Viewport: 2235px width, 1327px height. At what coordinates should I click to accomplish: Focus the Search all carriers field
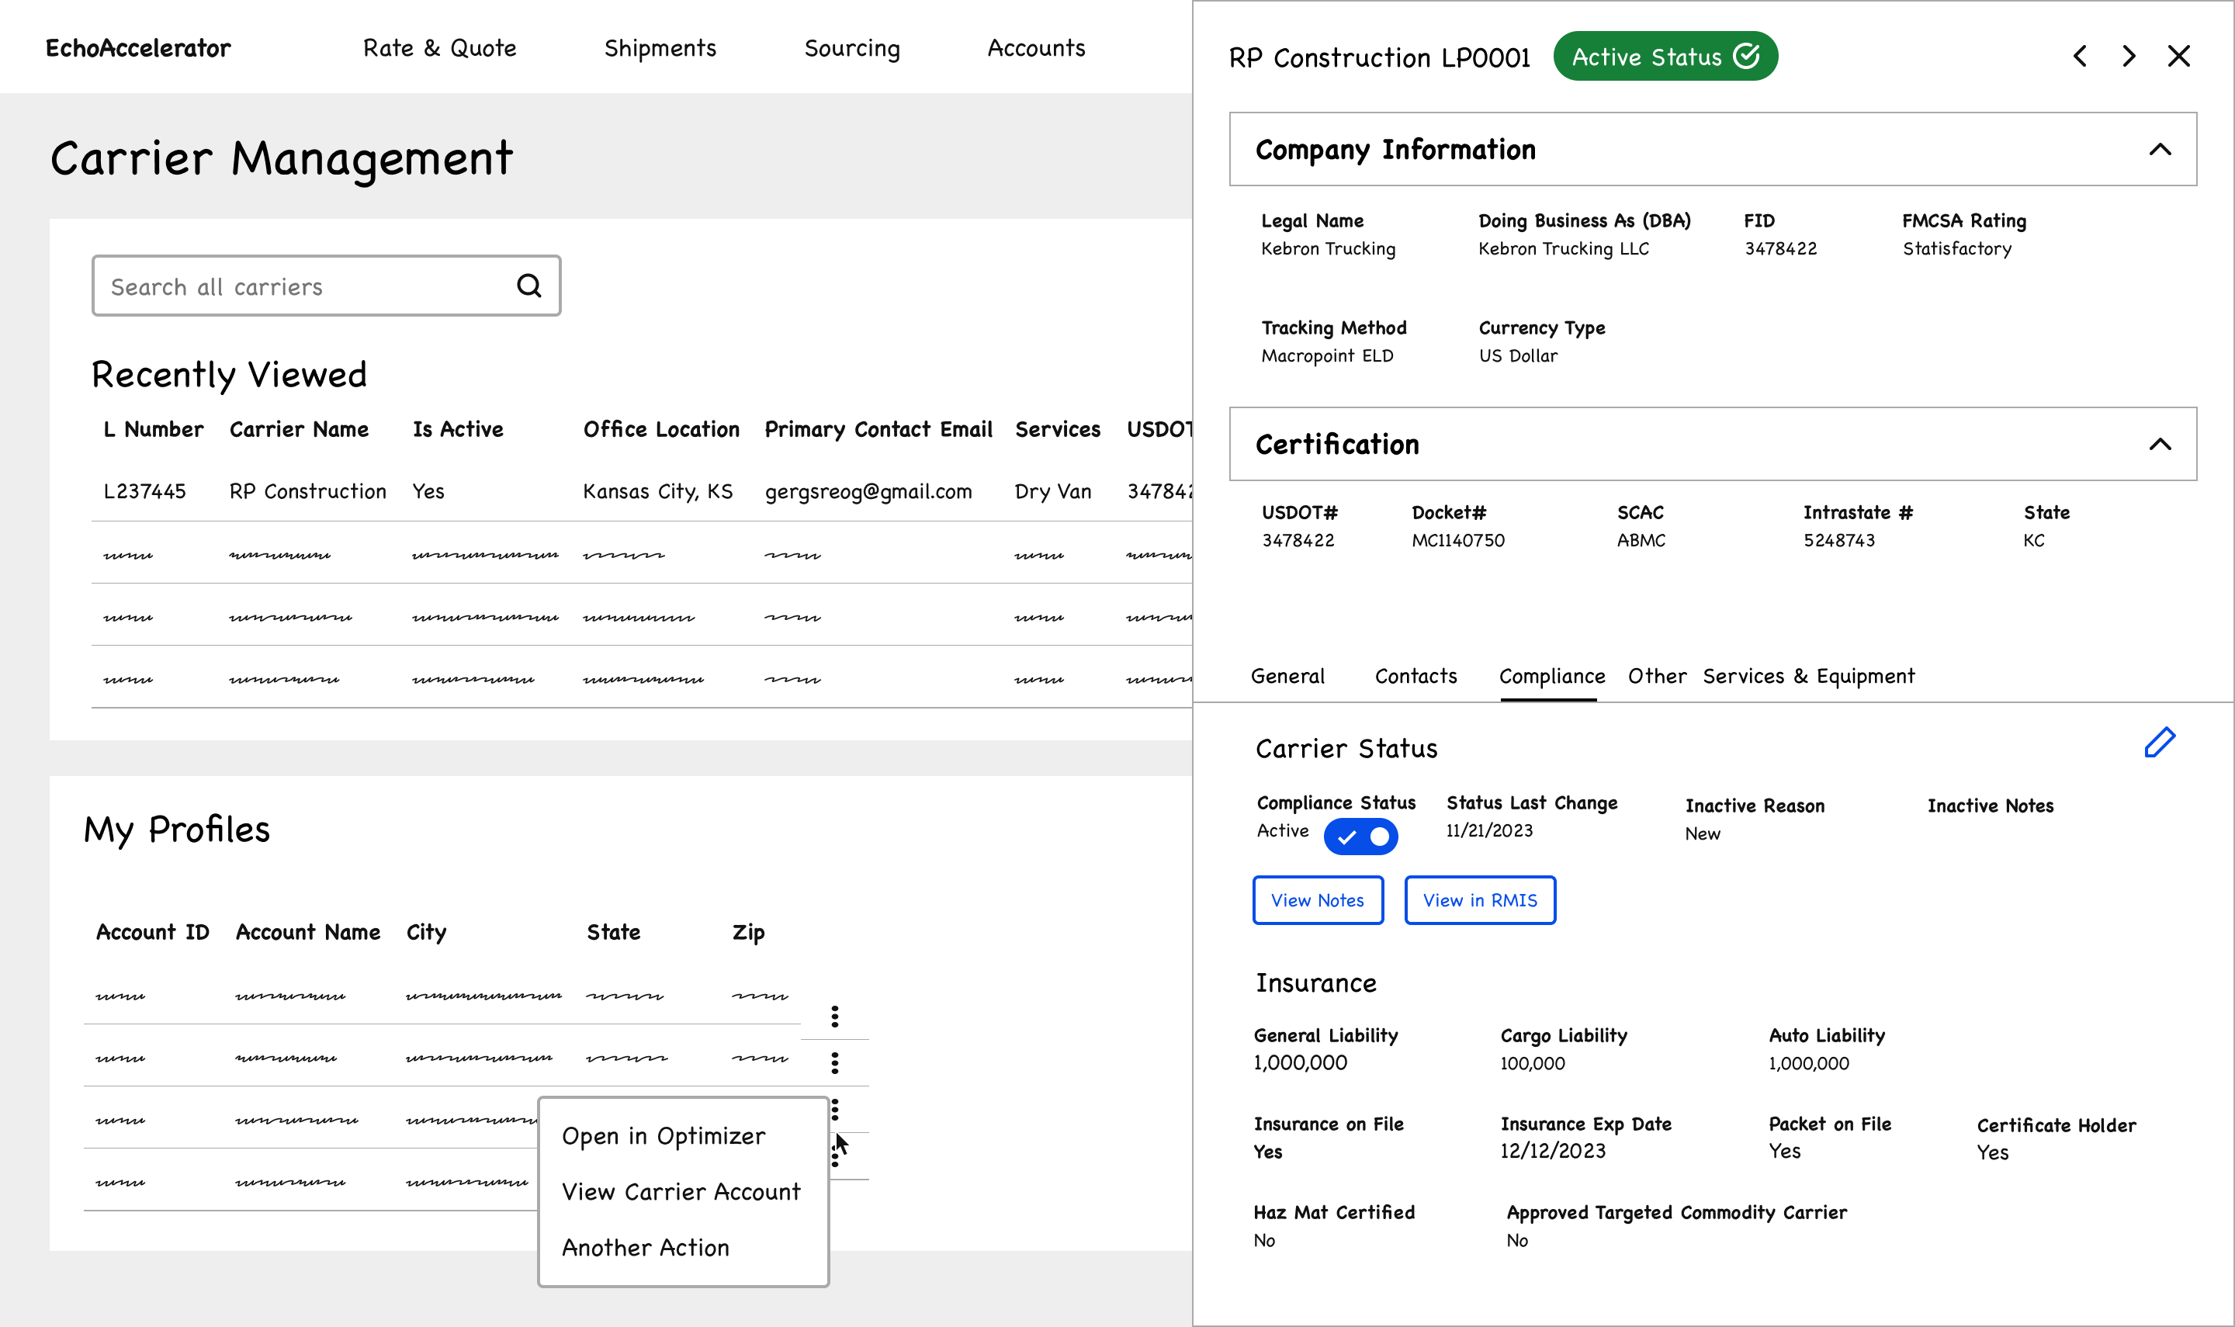click(x=326, y=286)
